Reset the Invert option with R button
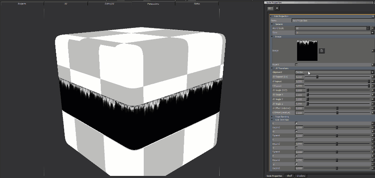Viewport: 375px width, 178px height. pos(372,65)
